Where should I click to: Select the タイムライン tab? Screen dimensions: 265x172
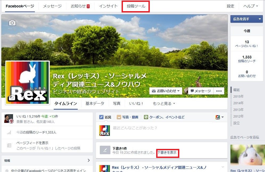click(x=66, y=104)
